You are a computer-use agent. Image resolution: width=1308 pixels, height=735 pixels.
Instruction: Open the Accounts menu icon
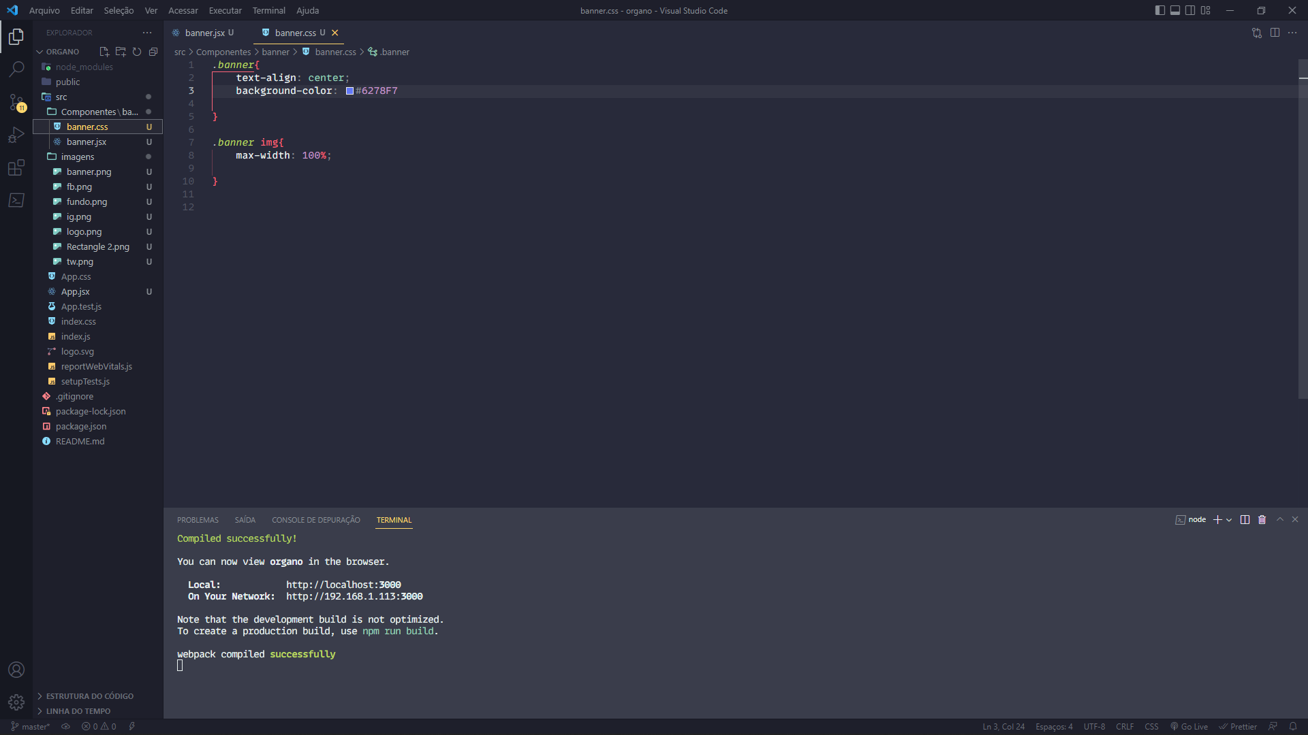[16, 670]
